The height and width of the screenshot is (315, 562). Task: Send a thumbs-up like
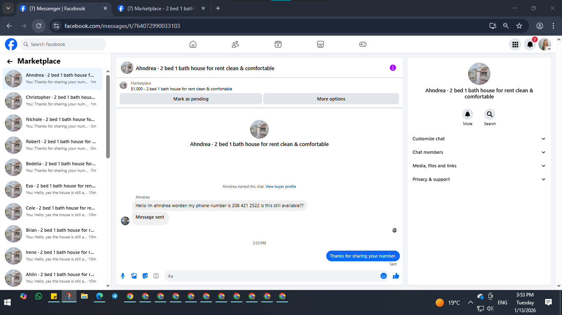click(x=396, y=276)
